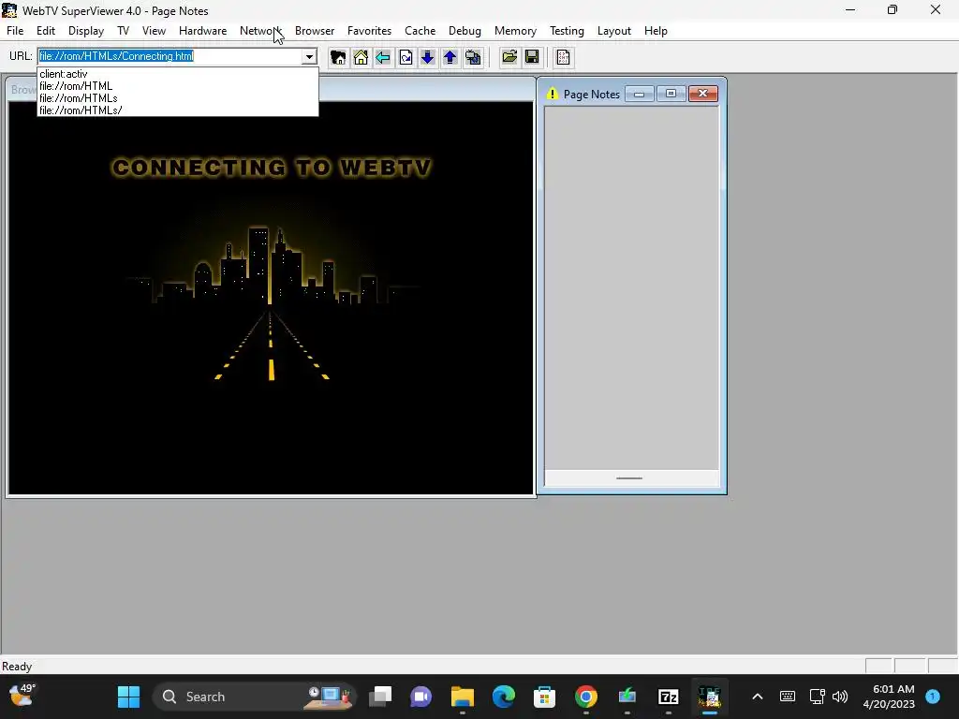Open the View menu
959x719 pixels.
155,31
